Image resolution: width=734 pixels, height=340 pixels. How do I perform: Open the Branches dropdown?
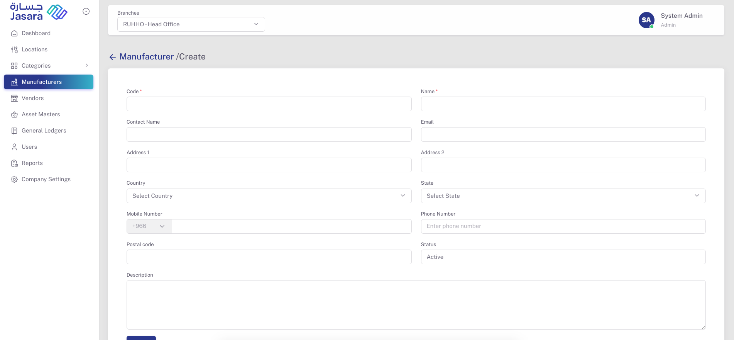191,24
